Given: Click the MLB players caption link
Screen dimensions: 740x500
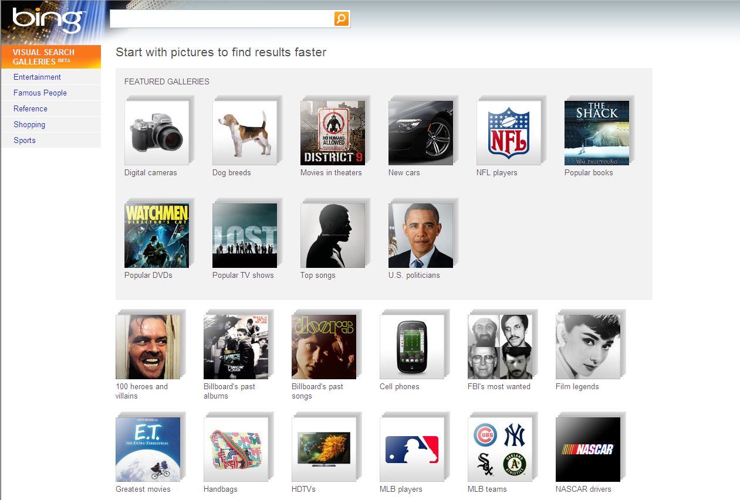Looking at the screenshot, I should pos(401,489).
